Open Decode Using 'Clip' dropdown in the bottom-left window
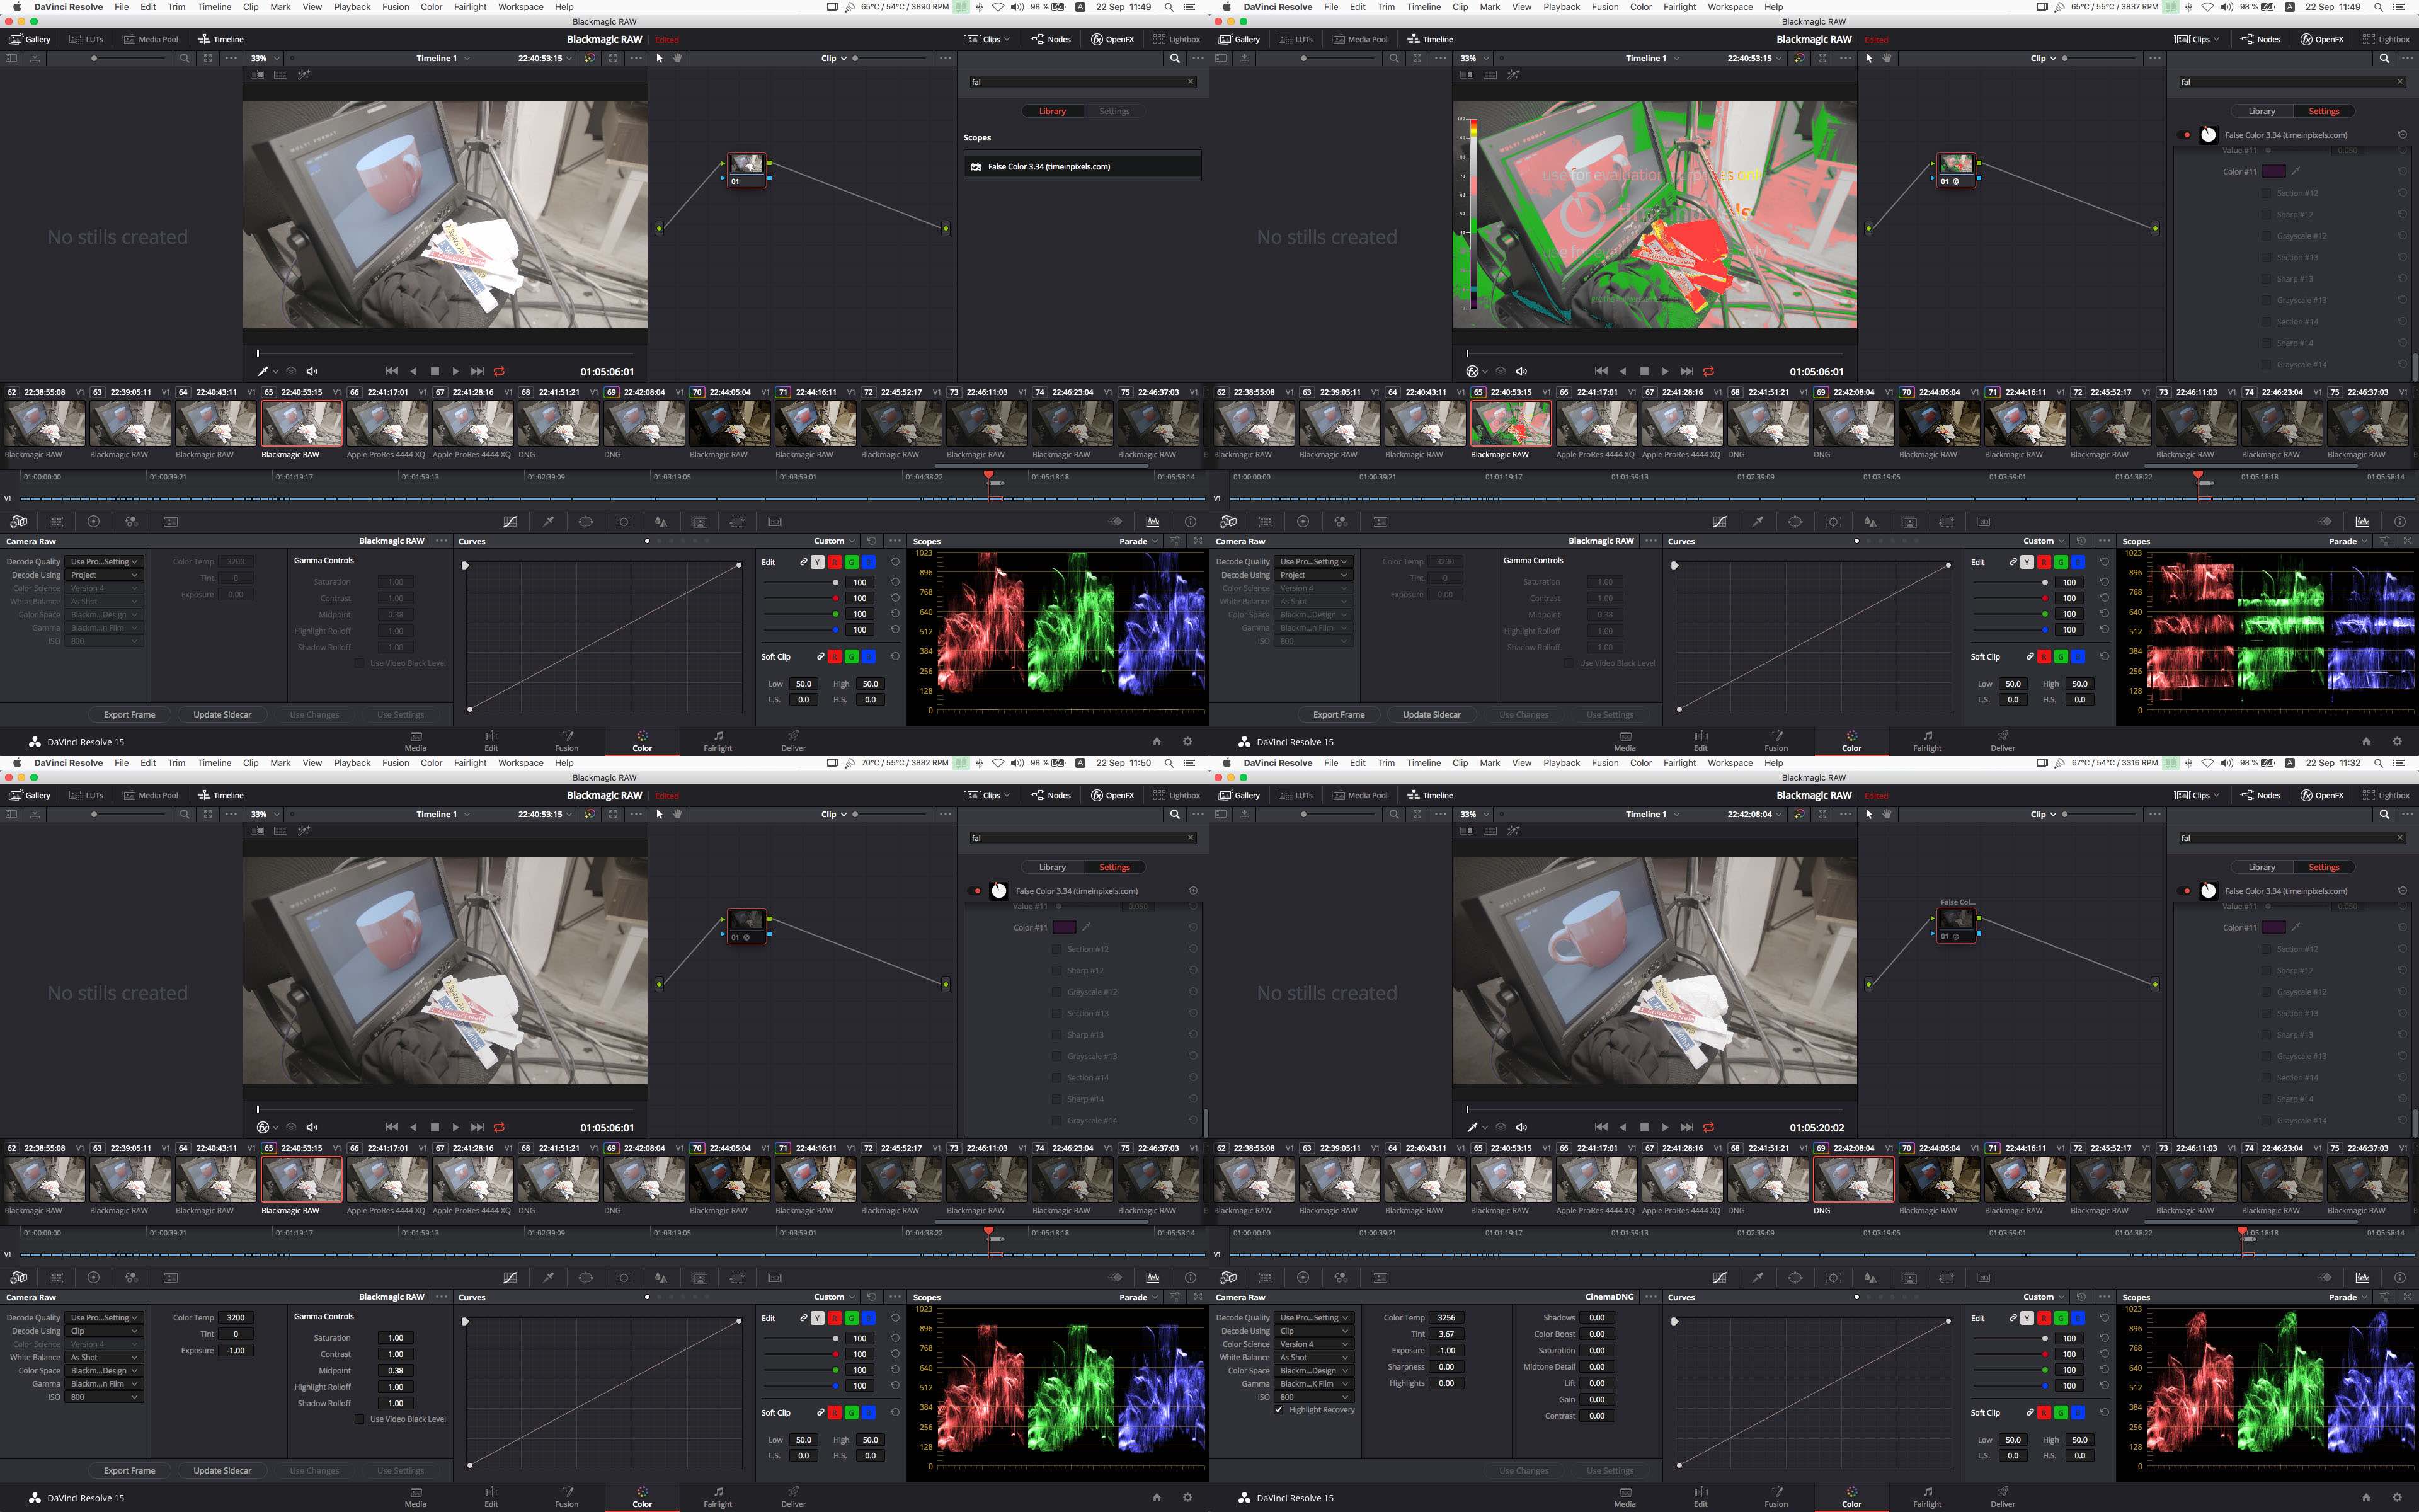 click(103, 1331)
